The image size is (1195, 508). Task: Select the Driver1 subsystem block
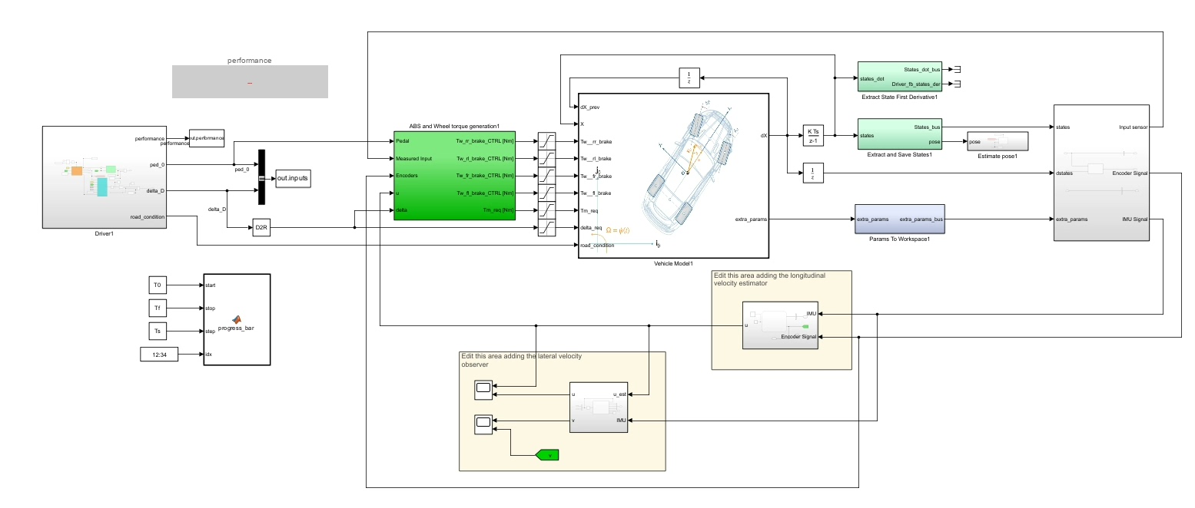[104, 177]
